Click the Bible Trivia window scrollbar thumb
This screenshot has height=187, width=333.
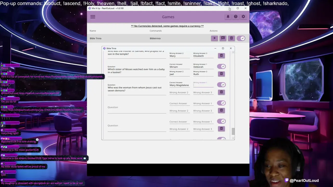[233, 131]
